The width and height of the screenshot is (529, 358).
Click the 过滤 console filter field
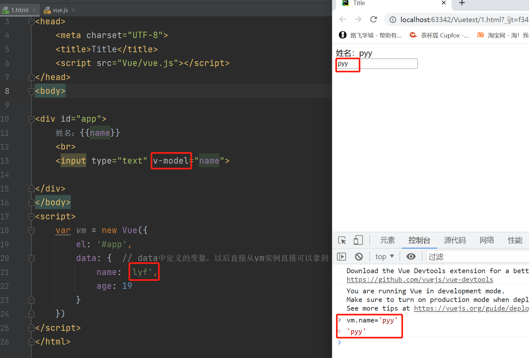point(478,256)
